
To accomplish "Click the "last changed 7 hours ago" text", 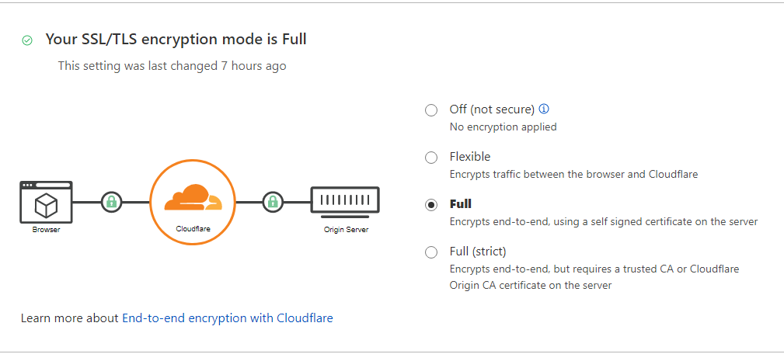I will (x=217, y=66).
